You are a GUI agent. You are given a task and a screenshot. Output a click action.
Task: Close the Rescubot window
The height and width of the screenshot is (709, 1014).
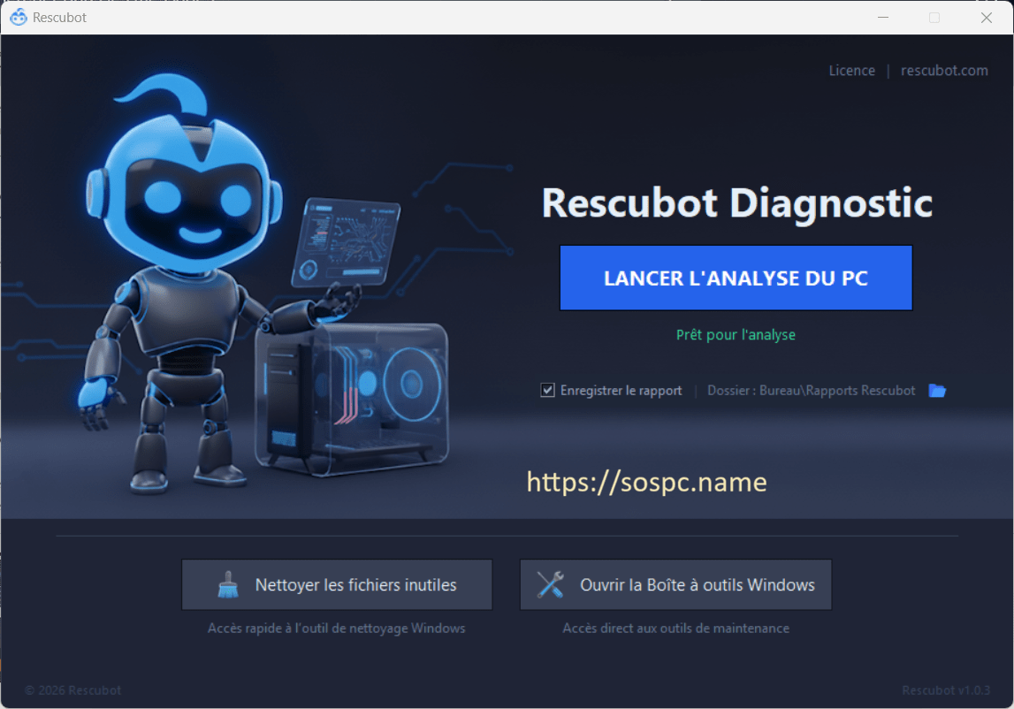(987, 18)
